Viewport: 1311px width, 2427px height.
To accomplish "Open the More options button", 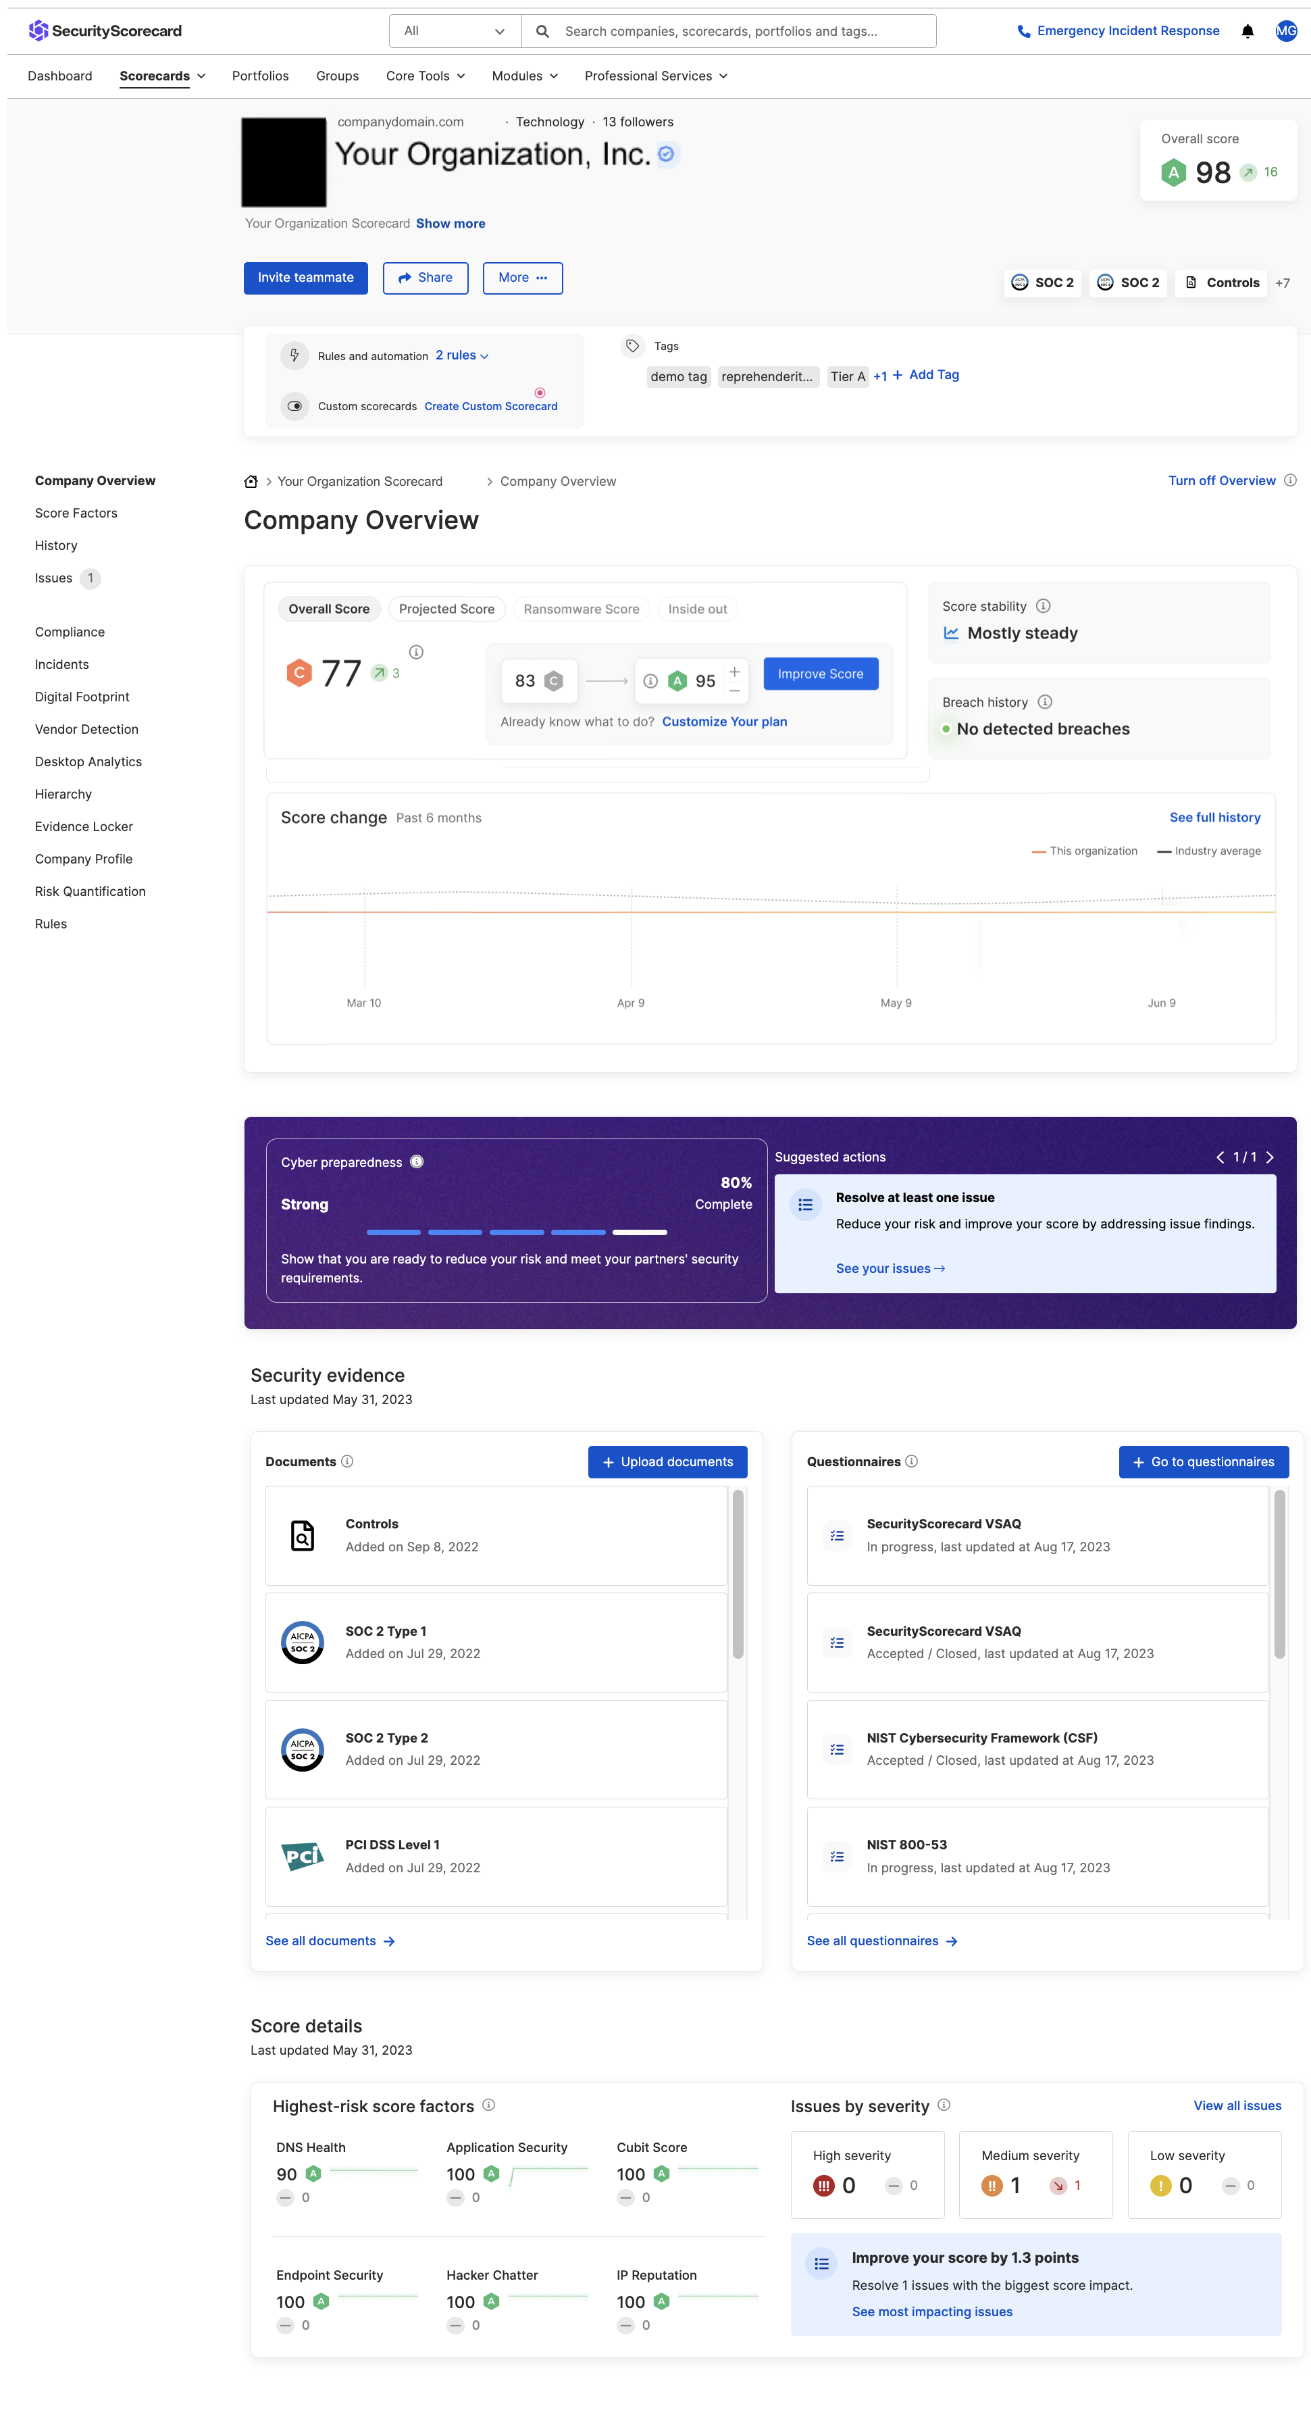I will (523, 278).
